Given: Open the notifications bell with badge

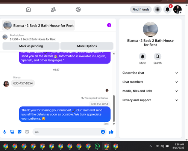Looking at the screenshot, I should pos(167,9).
